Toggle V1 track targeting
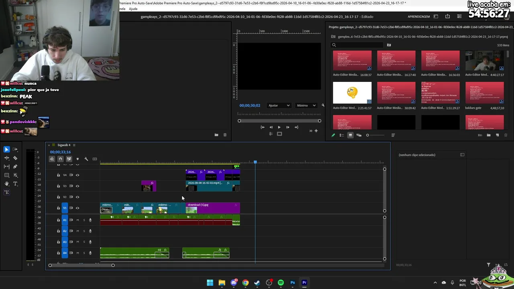 pyautogui.click(x=65, y=208)
